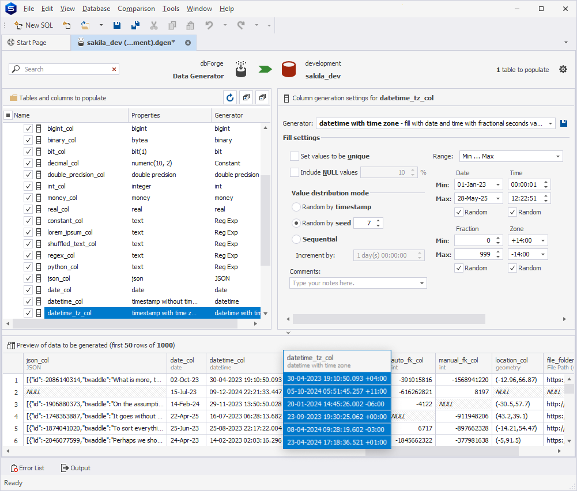Toggle the Include NULL values checkbox

pos(295,172)
